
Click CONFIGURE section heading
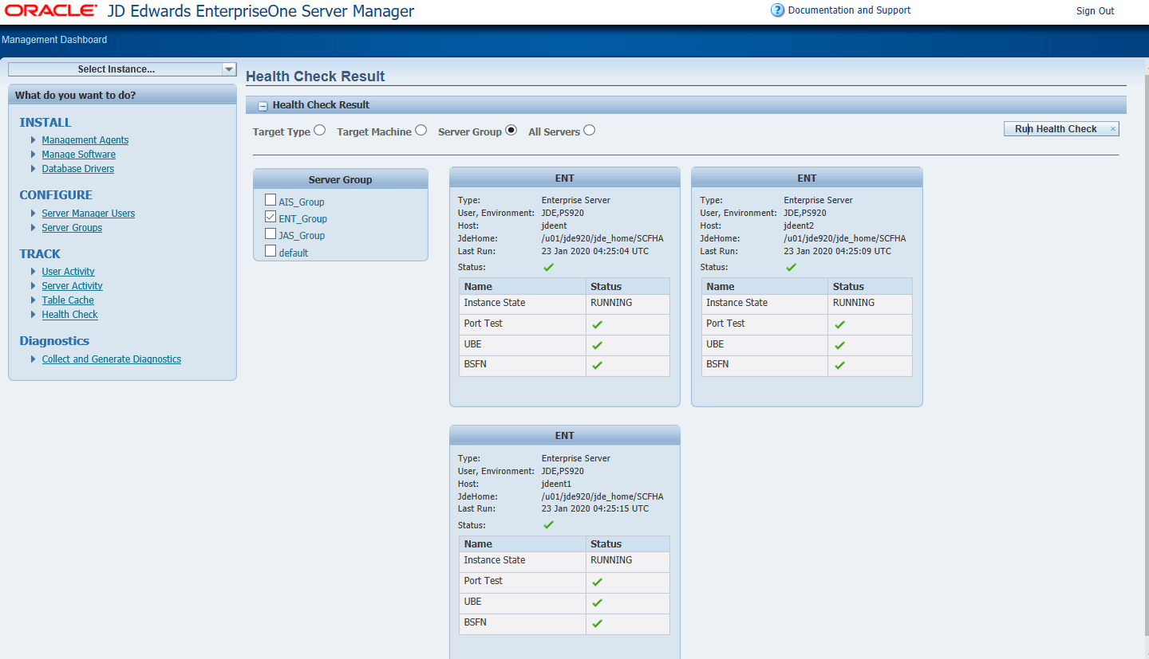coord(56,195)
